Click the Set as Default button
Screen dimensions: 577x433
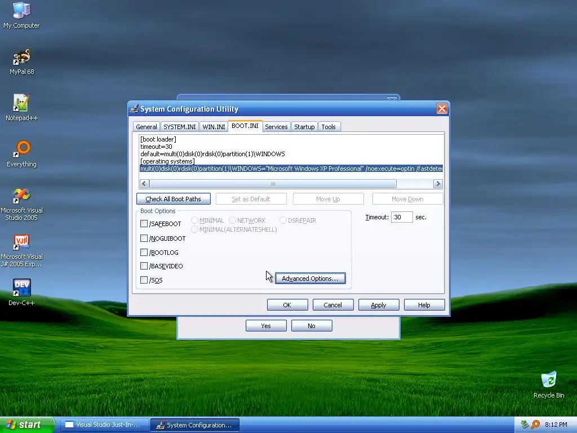pos(251,199)
